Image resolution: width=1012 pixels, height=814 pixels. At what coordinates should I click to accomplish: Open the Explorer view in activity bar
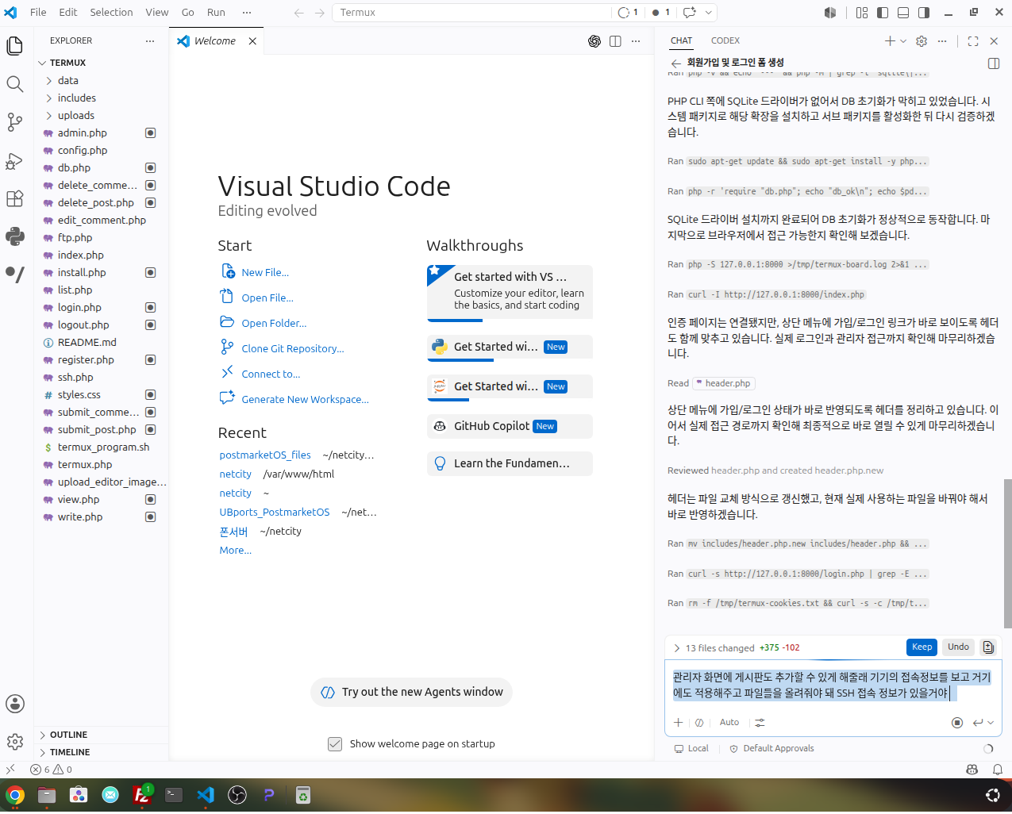point(14,46)
